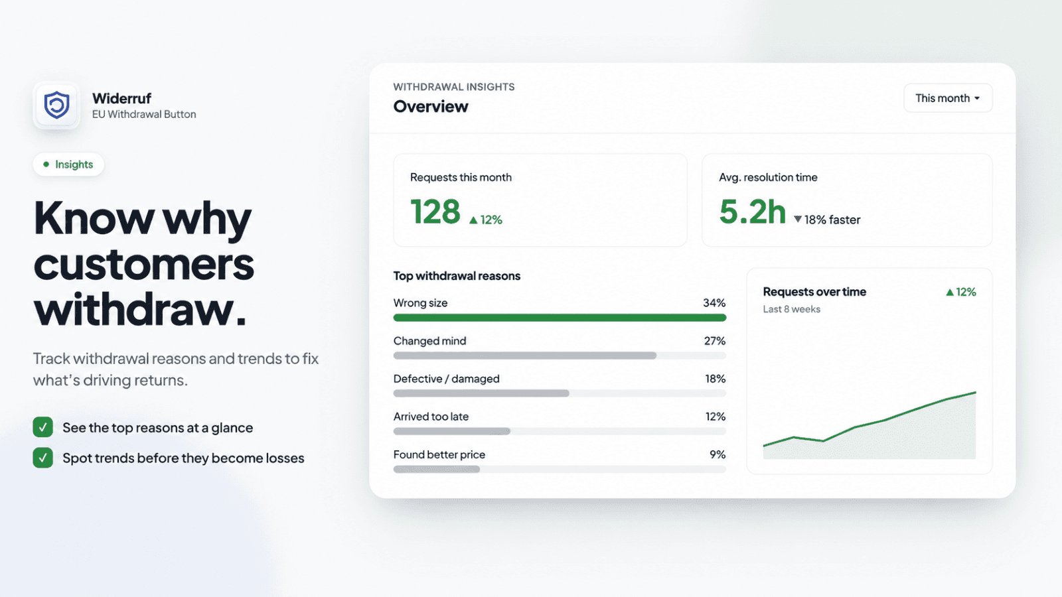Image resolution: width=1062 pixels, height=597 pixels.
Task: Click the Last 8 weeks text
Action: [791, 309]
